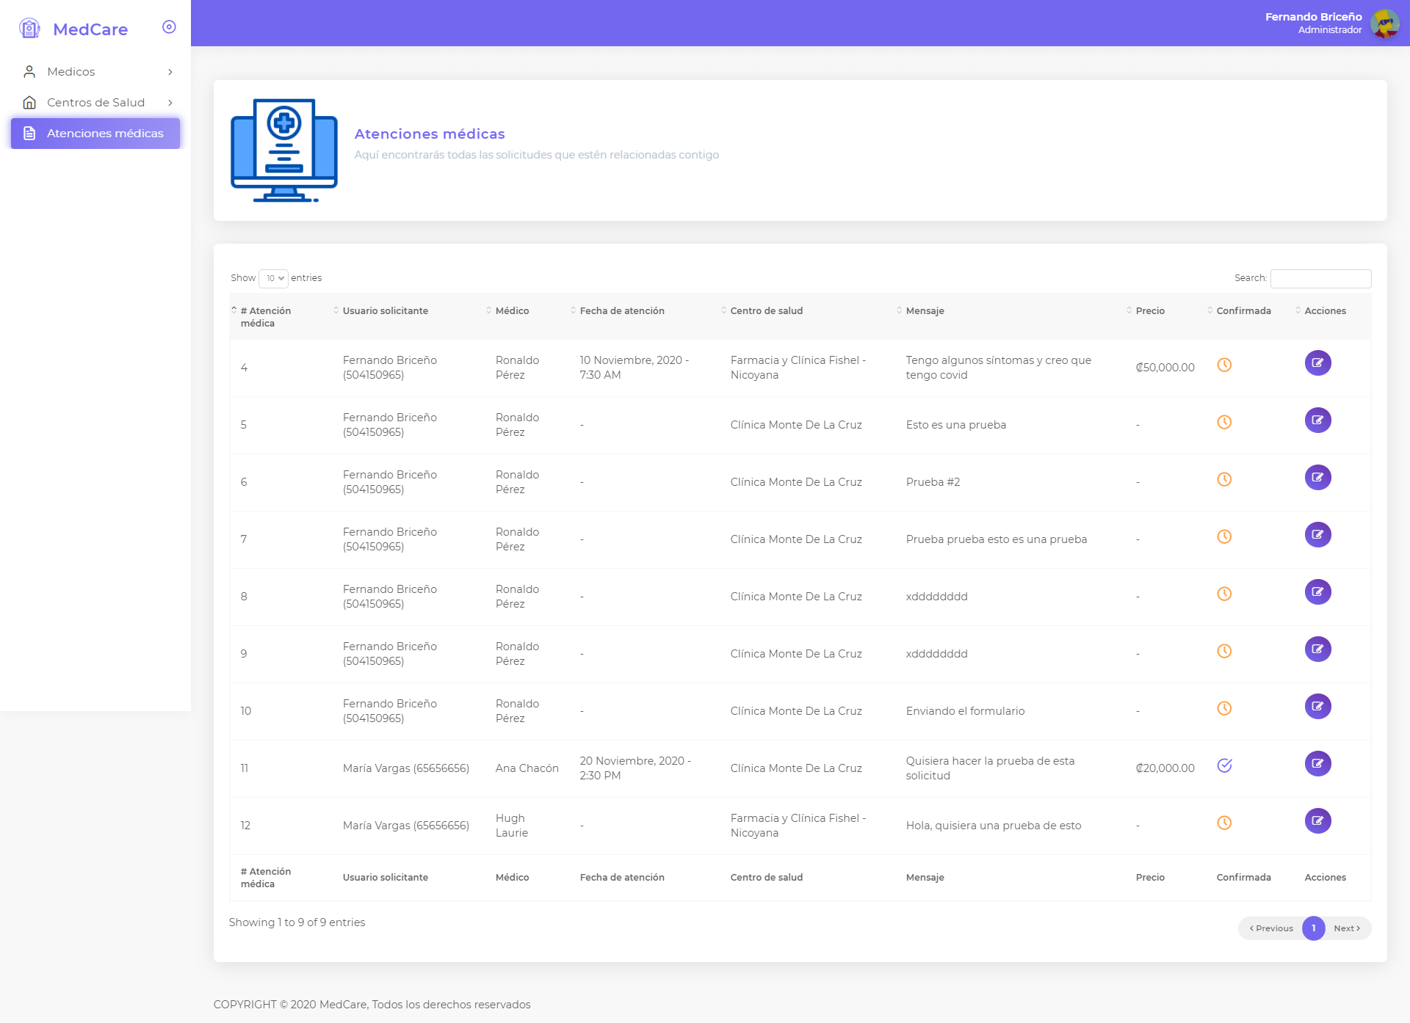Sort table by Confirmada column
This screenshot has height=1023, width=1410.
click(1243, 310)
